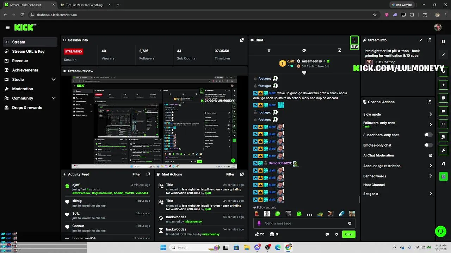
Task: Open AI Chat Moderation external link
Action: [x=431, y=155]
